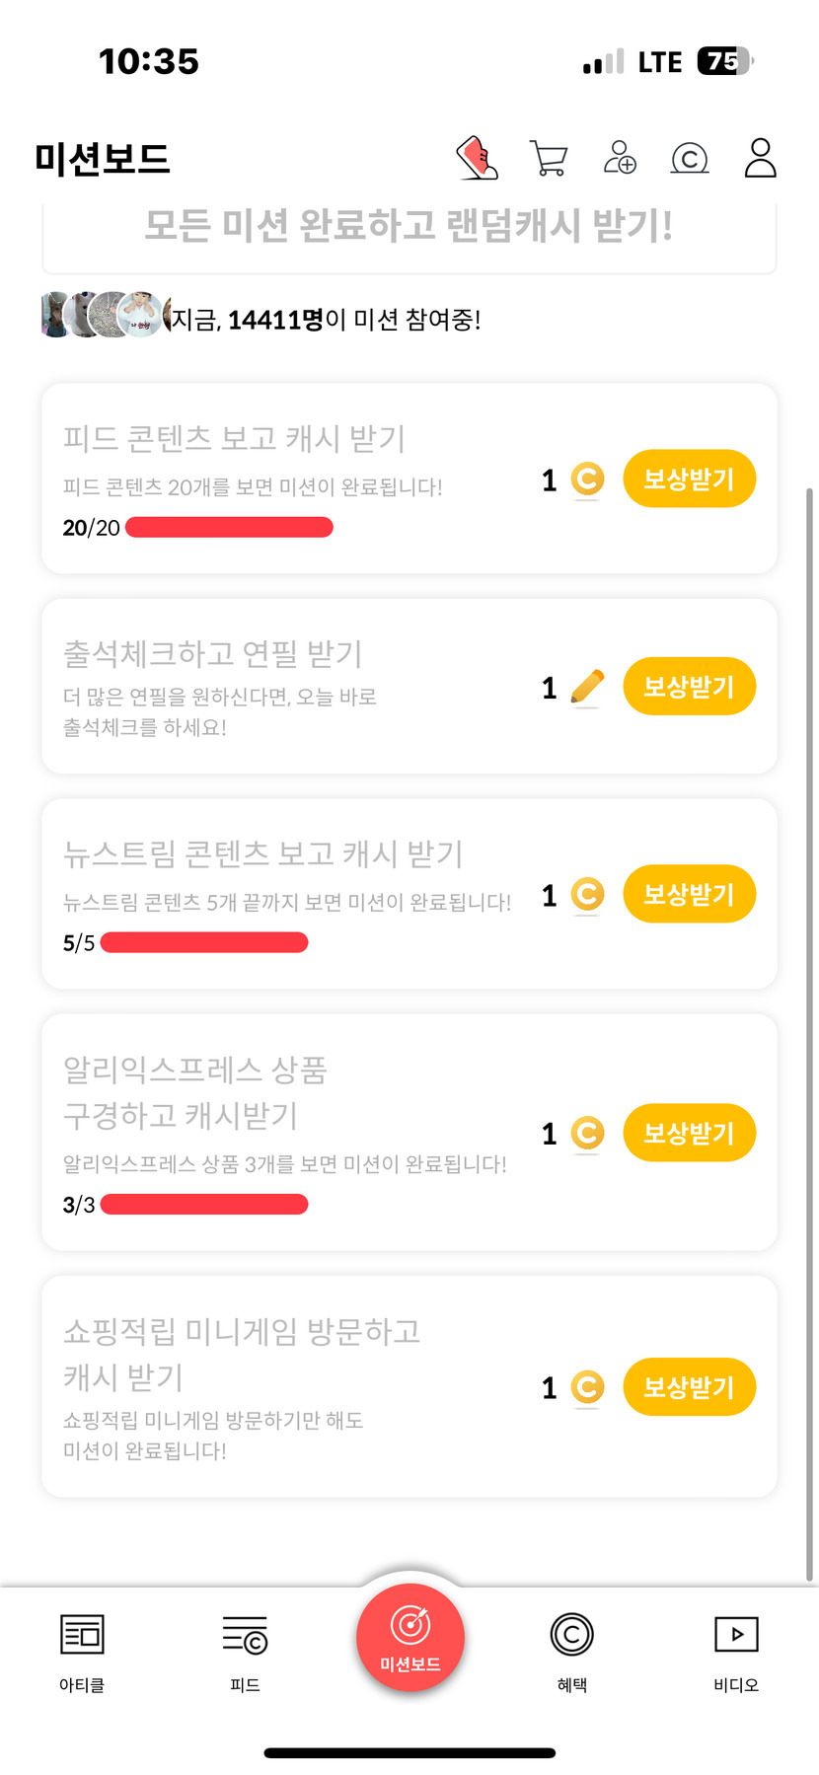Tap coin icon on AliExpress mission
819x1775 pixels.
point(587,1133)
